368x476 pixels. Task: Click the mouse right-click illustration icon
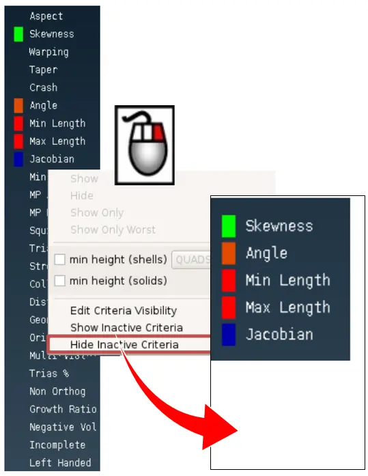[x=145, y=145]
